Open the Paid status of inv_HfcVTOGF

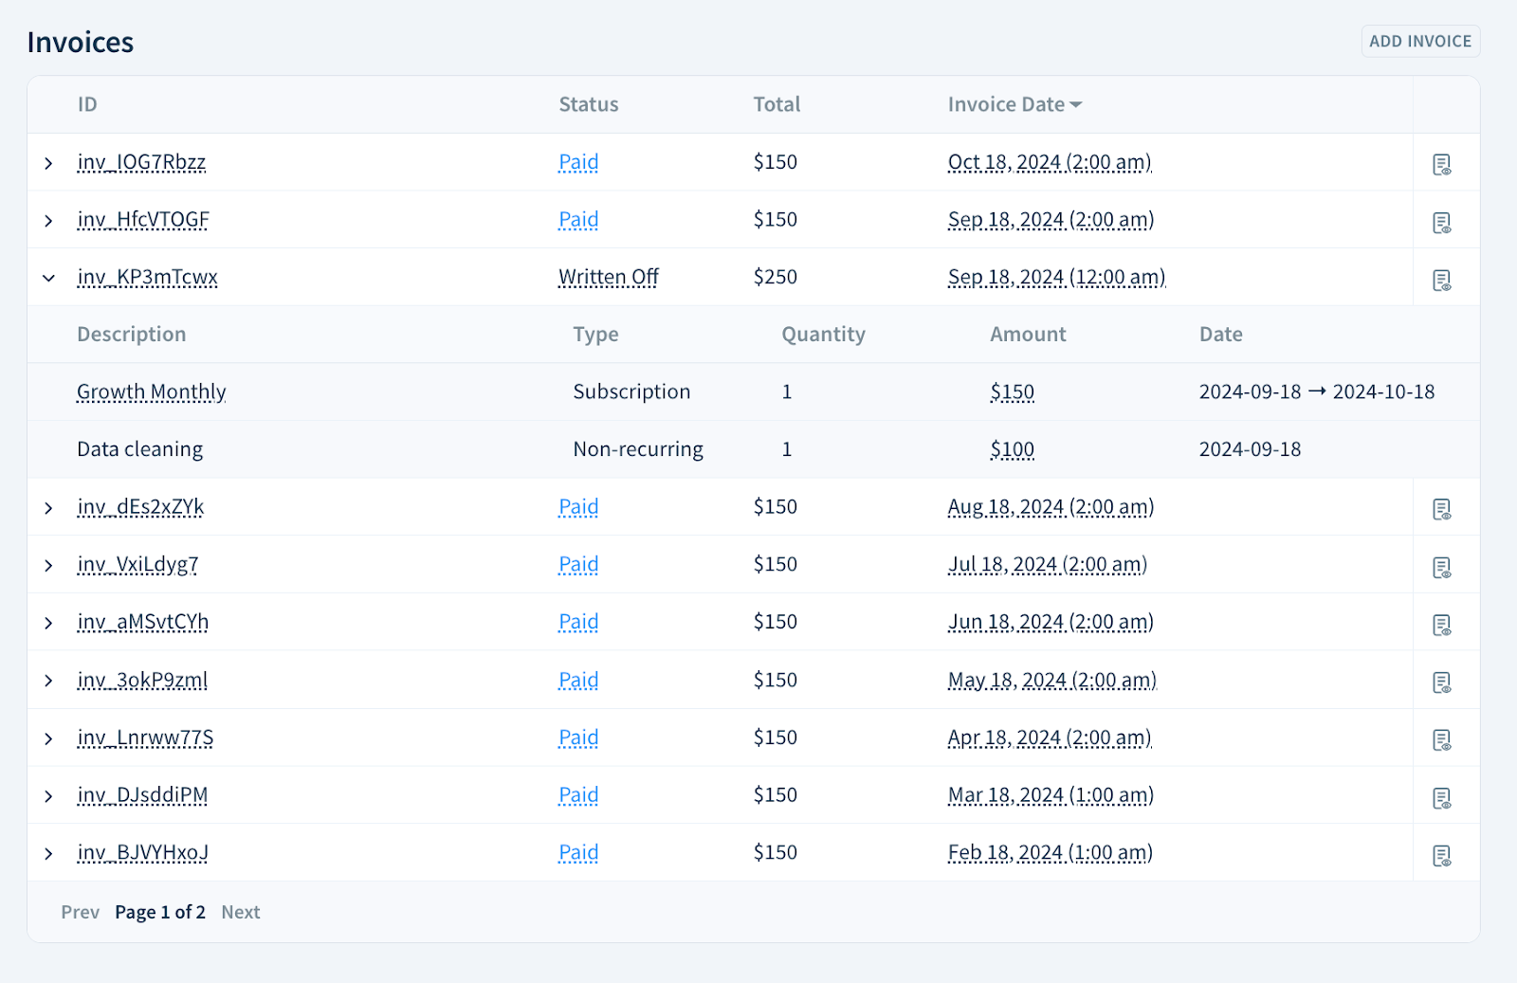click(x=577, y=219)
